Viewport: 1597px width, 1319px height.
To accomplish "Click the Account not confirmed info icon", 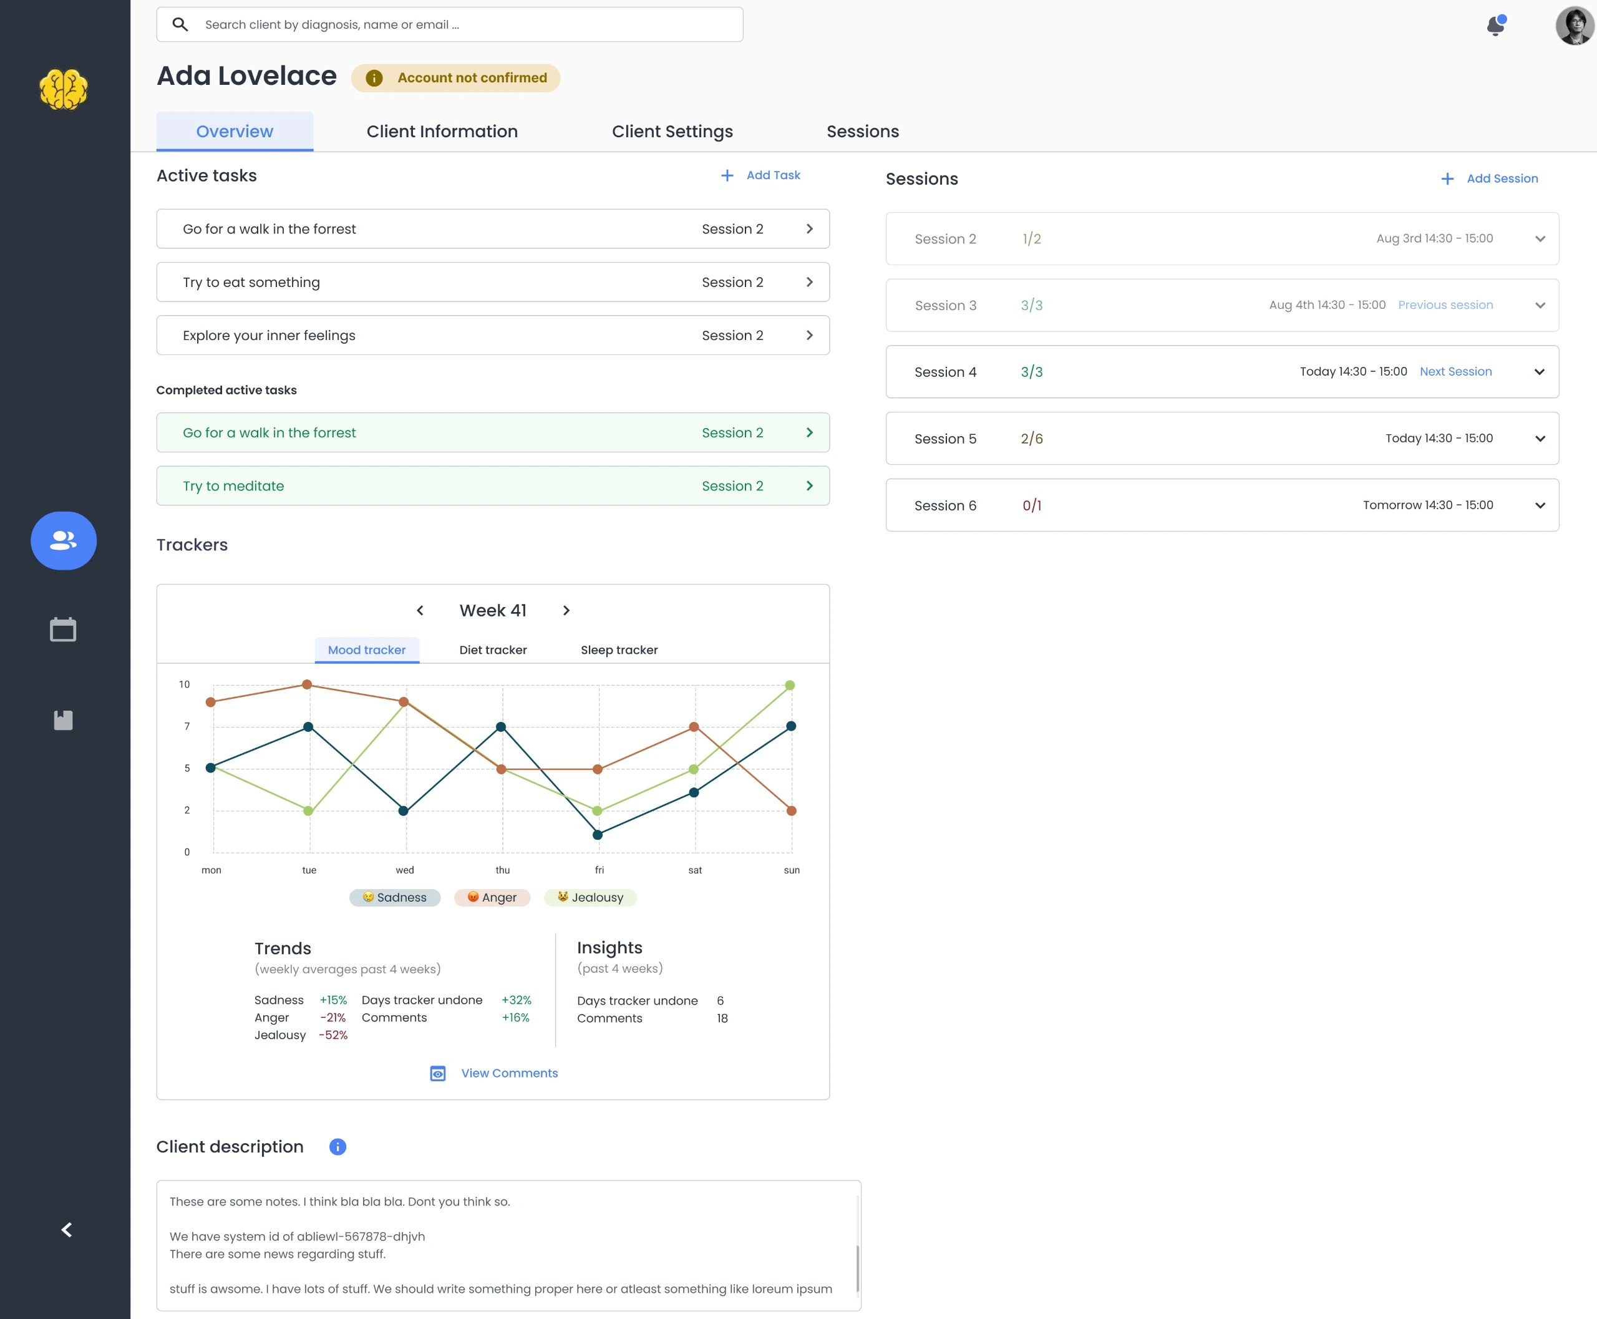I will click(x=374, y=77).
